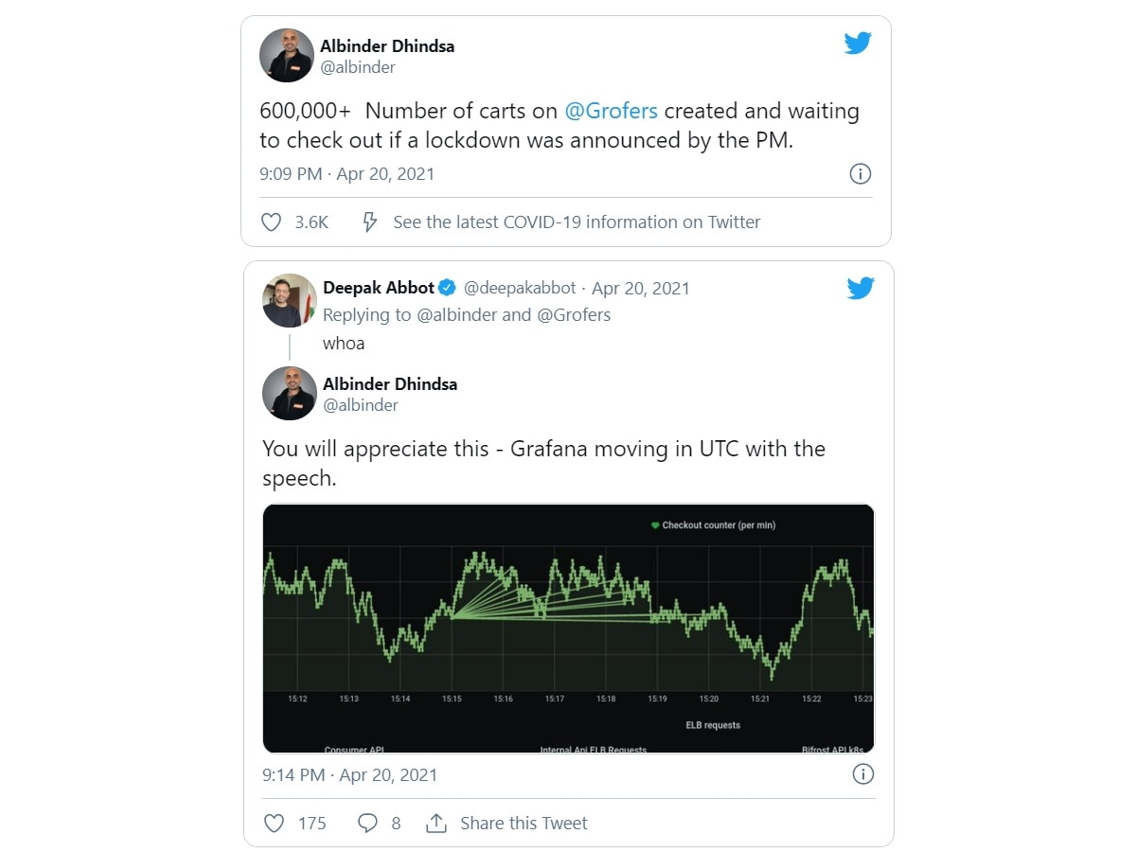Open replies via speech bubble icon
Viewport: 1136px width, 852px height.
point(367,824)
